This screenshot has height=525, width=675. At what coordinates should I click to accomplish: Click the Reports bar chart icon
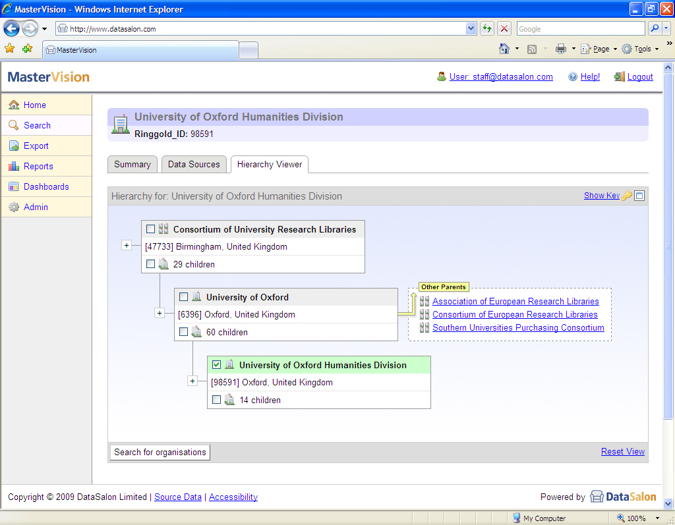[14, 167]
